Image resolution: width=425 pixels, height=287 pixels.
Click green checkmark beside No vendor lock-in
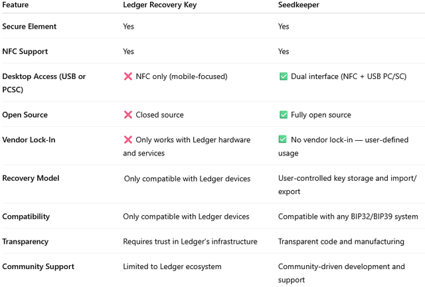point(282,140)
